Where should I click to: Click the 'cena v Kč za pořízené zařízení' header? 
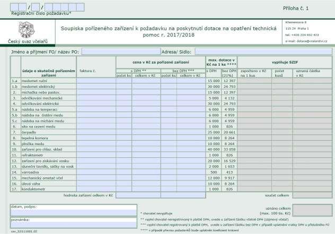(x=161, y=62)
